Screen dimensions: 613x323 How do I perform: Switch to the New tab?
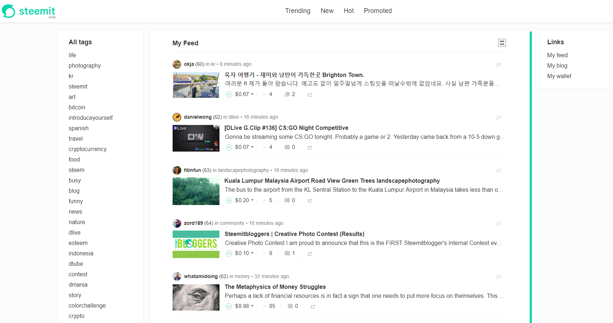click(327, 11)
